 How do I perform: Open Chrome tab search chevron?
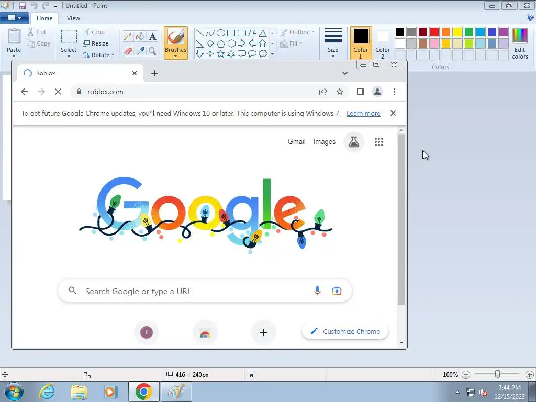[x=345, y=73]
